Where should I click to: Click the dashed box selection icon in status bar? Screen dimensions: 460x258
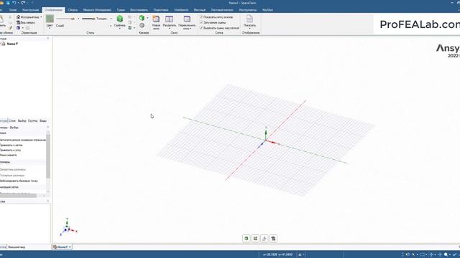click(x=423, y=255)
